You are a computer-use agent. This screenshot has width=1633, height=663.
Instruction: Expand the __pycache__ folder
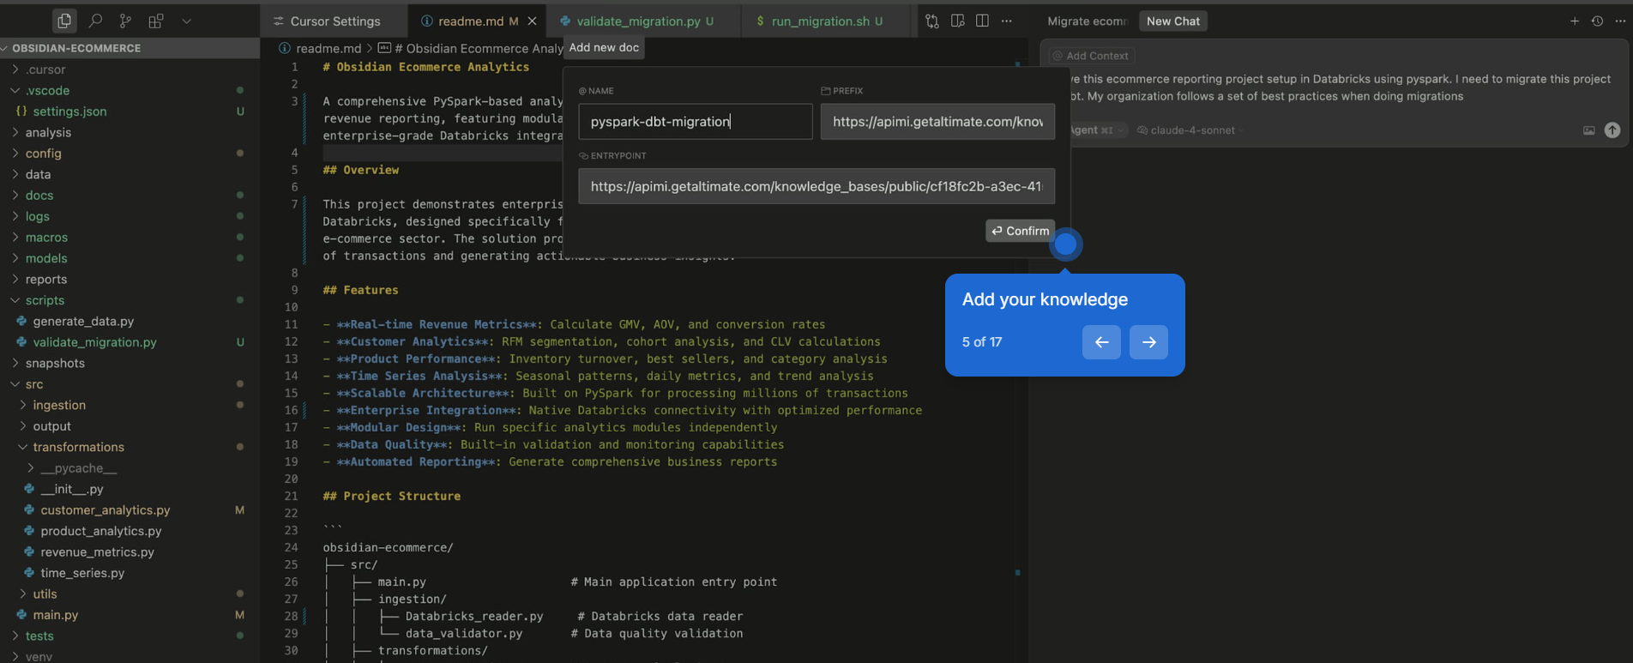[129, 468]
